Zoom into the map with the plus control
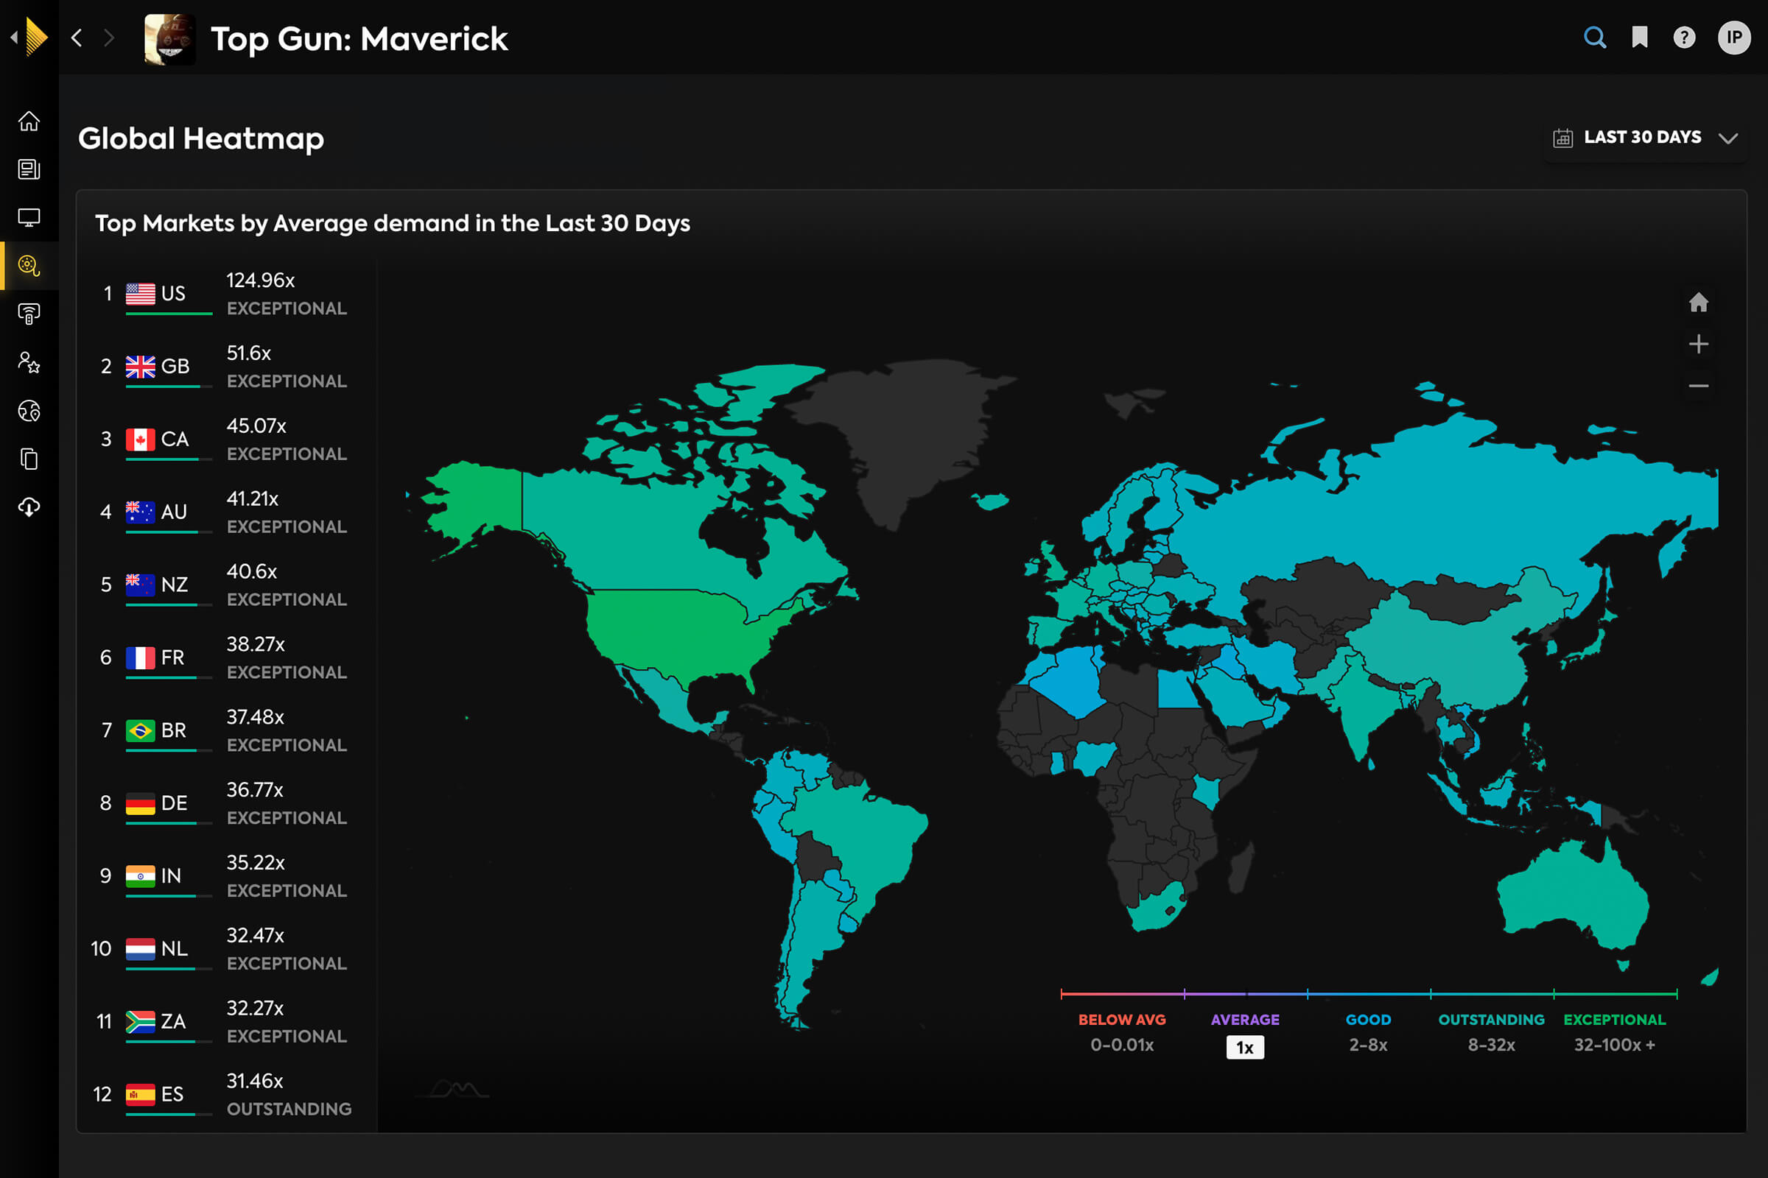1768x1178 pixels. (1699, 344)
